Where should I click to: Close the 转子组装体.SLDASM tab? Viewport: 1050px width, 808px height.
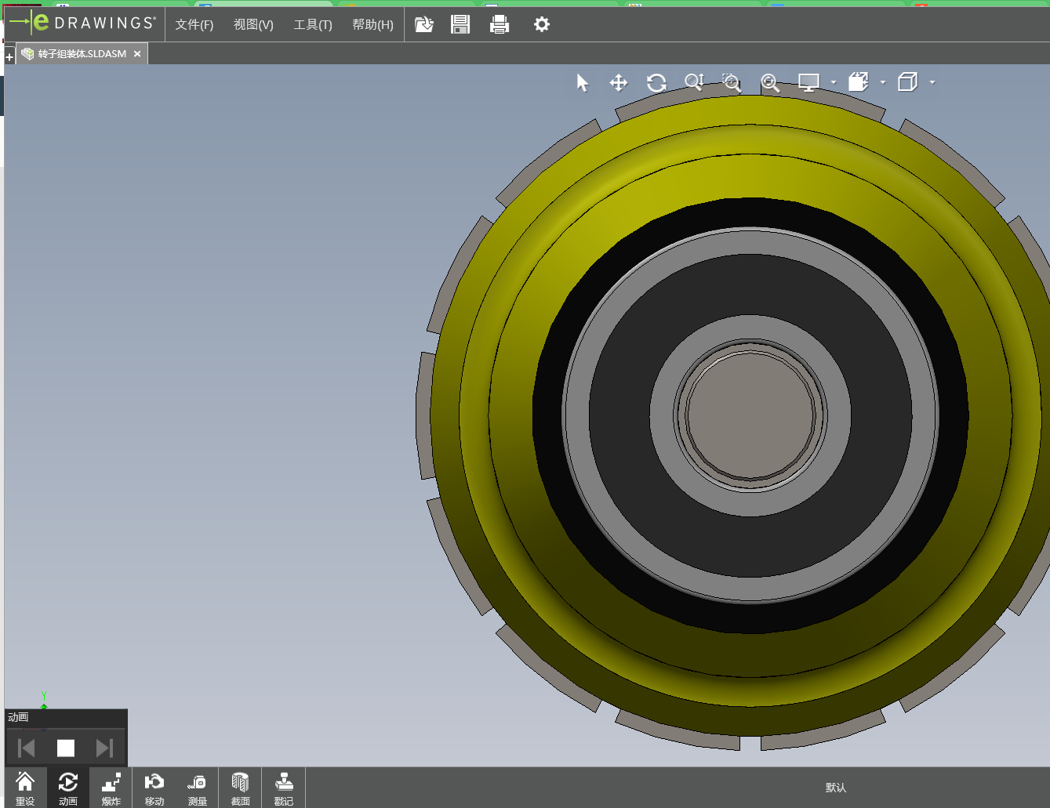pos(137,54)
